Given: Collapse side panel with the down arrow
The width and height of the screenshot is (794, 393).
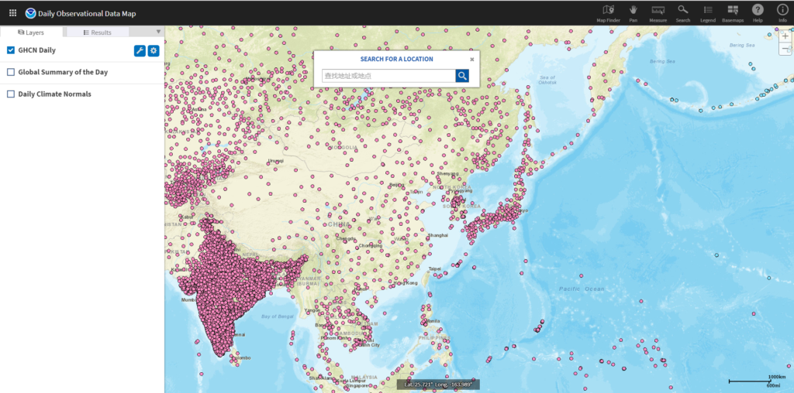Looking at the screenshot, I should click(159, 32).
